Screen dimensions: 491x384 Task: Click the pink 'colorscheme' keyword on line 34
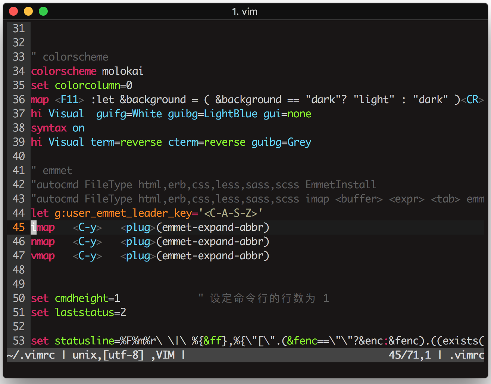[x=64, y=71]
